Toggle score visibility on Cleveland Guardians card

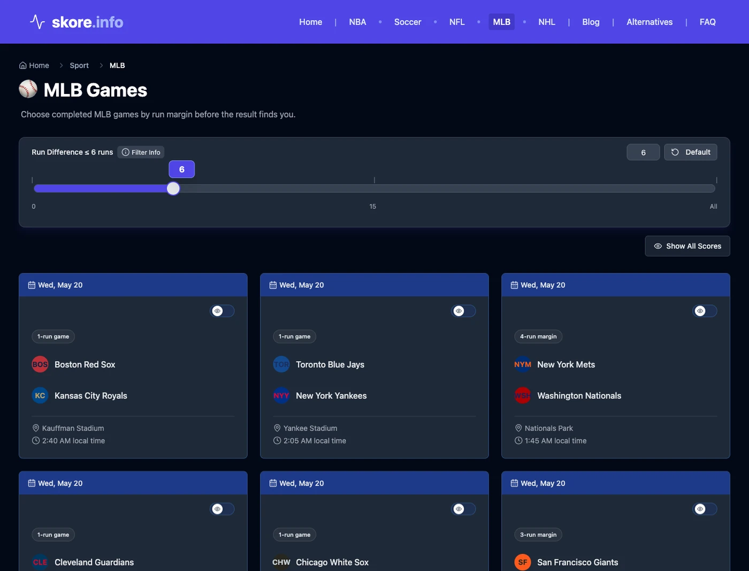[x=223, y=509]
